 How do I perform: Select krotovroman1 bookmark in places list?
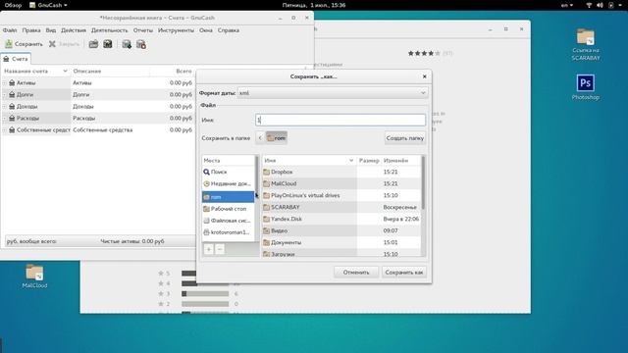pyautogui.click(x=228, y=232)
